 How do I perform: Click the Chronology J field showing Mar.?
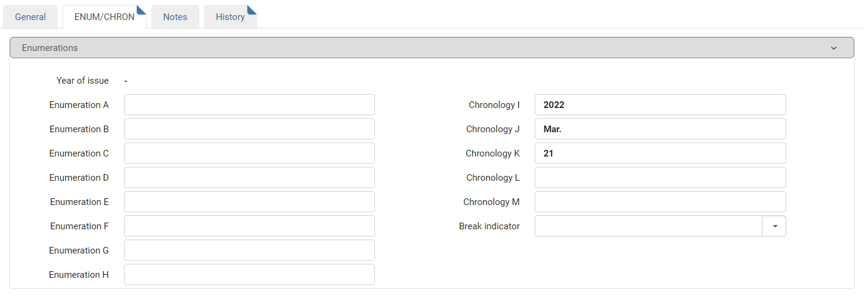(660, 129)
